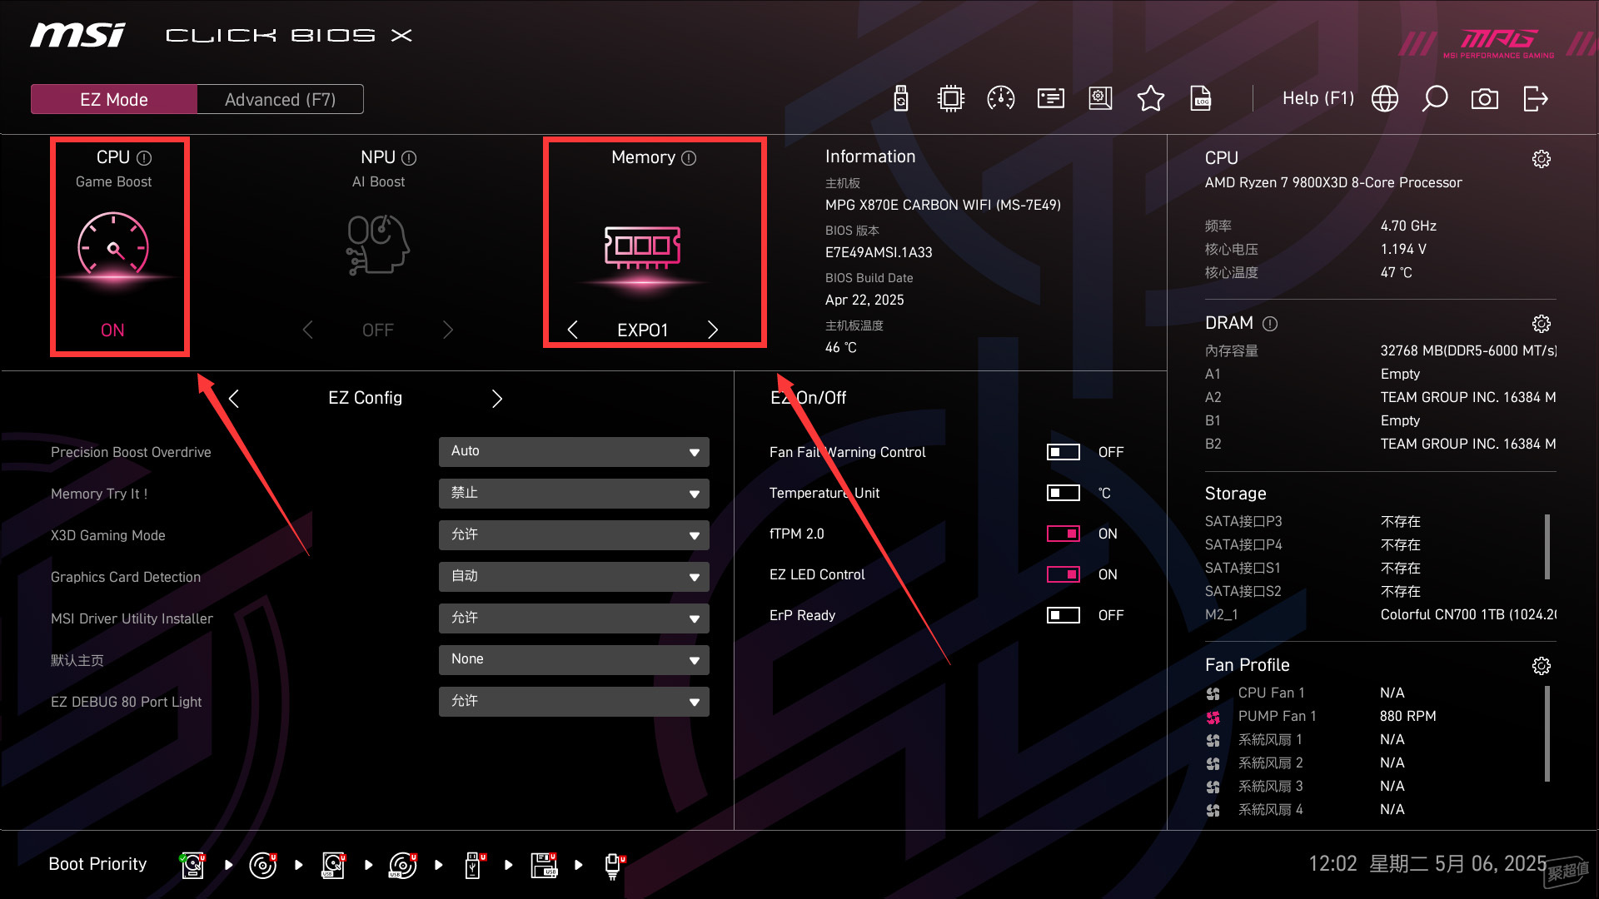1599x899 pixels.
Task: Click the DRAM info icon
Action: point(1270,324)
